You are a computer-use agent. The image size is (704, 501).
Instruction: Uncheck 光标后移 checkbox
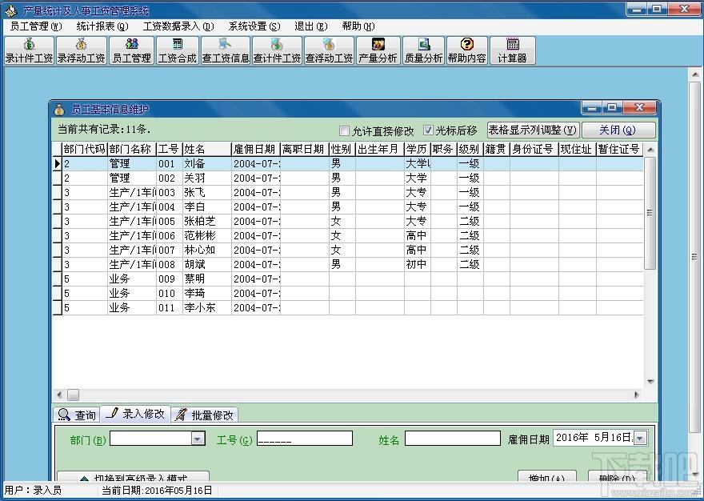click(x=428, y=130)
